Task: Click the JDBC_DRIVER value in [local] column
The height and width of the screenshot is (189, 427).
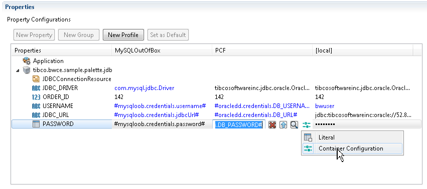Action: pyautogui.click(x=362, y=88)
